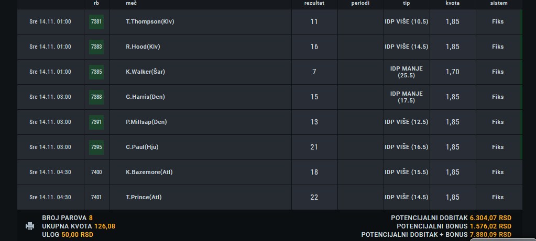The image size is (536, 241).
Task: Click the 'kvota' column header
Action: pyautogui.click(x=452, y=3)
